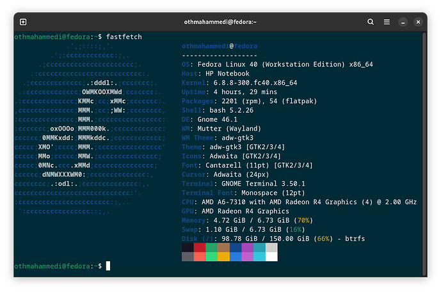Click the purple color block in top row
The height and width of the screenshot is (292, 441).
(x=248, y=248)
